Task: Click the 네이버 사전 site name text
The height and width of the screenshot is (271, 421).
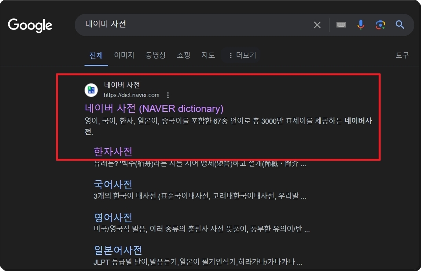Action: click(x=122, y=85)
